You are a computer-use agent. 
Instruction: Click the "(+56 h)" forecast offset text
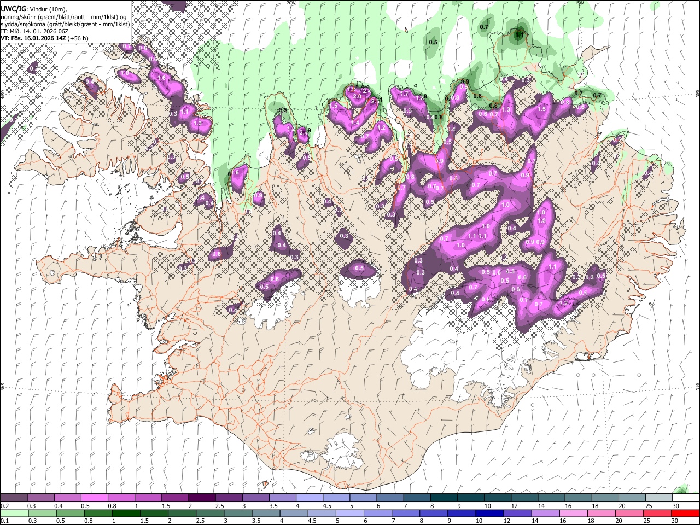pos(78,38)
